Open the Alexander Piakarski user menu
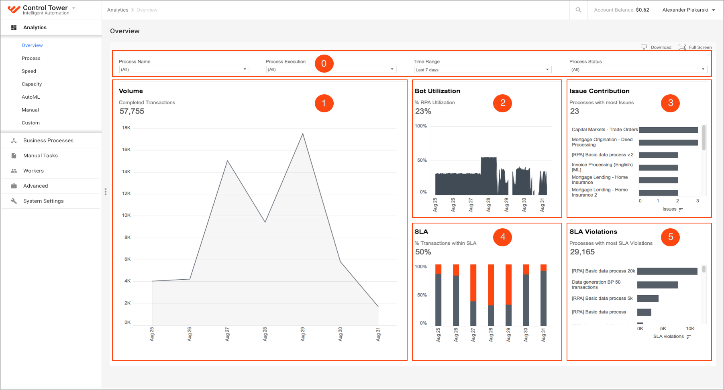724x390 pixels. tap(689, 10)
